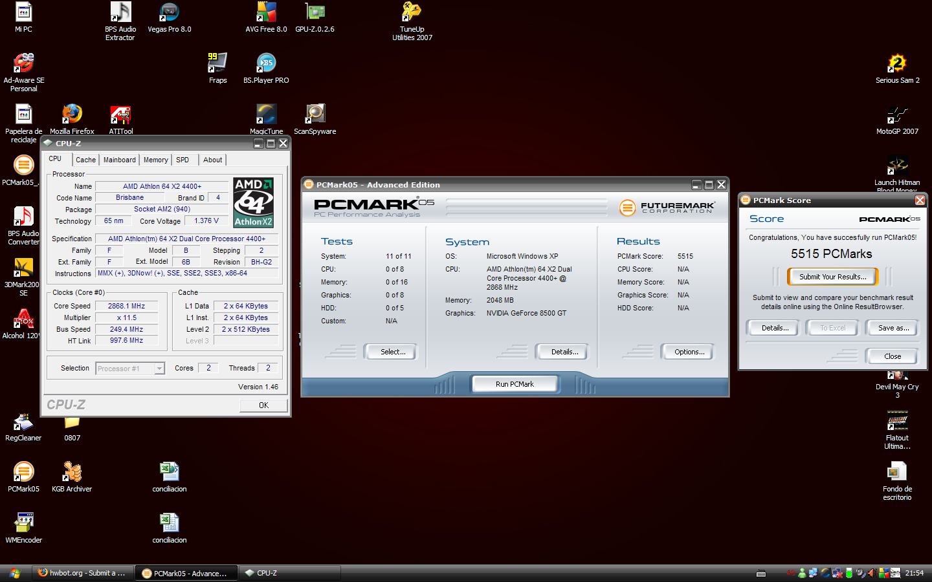Click Details... in PCMark Score dialog
The image size is (932, 582).
point(775,328)
